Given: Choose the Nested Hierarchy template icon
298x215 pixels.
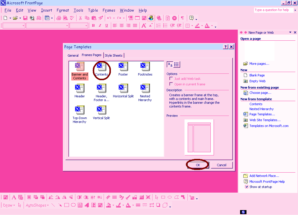Looking at the screenshot, I should pyautogui.click(x=145, y=88).
